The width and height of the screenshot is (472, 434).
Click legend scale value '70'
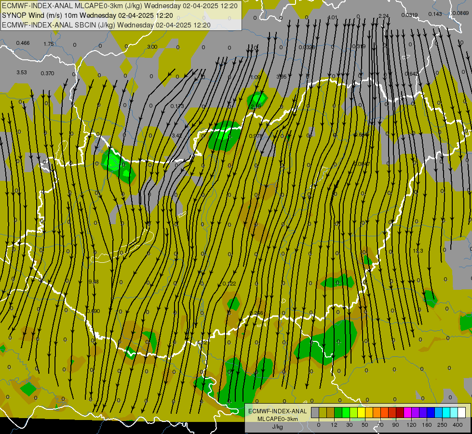tap(380, 425)
